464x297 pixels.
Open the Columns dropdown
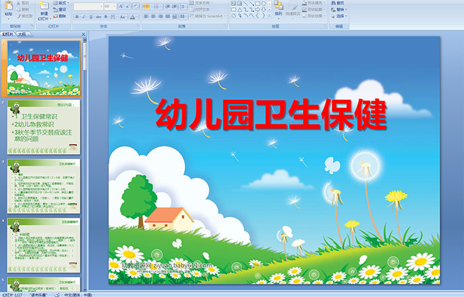click(184, 17)
